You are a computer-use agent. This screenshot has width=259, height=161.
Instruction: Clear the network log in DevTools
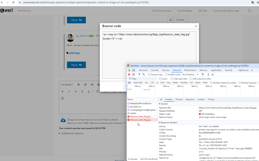click(134, 74)
